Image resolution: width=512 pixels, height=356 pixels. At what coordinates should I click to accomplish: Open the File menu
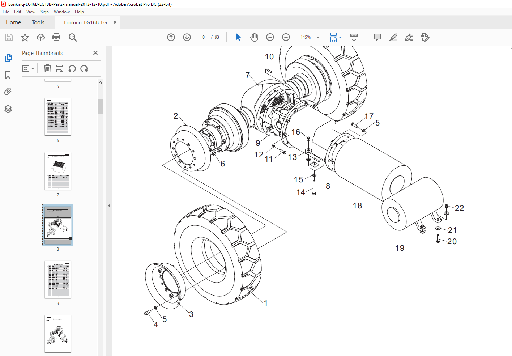tap(6, 12)
